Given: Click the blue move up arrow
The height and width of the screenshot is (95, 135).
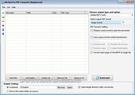Looking at the screenshot, I should pyautogui.click(x=3, y=30).
